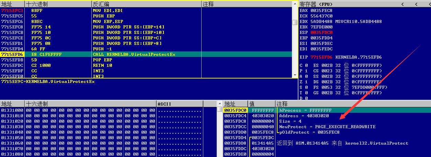Select the PUSH DWORD PTR SS:[EBP+C] line
This screenshot has width=431, height=157.
point(146,38)
